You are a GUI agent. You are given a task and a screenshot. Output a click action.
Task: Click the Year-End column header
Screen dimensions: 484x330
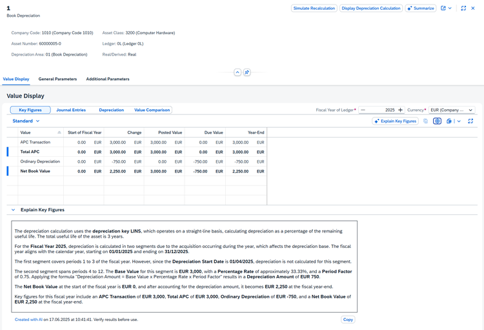click(x=247, y=132)
